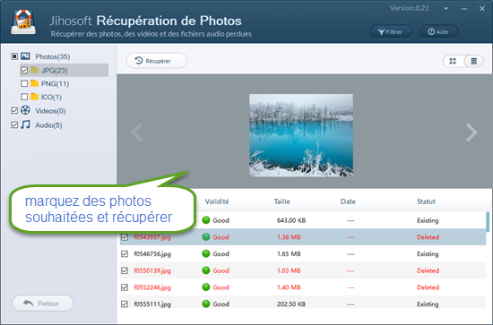Viewport: 493px width, 325px height.
Task: Click the Photos category picture icon
Action: point(25,56)
